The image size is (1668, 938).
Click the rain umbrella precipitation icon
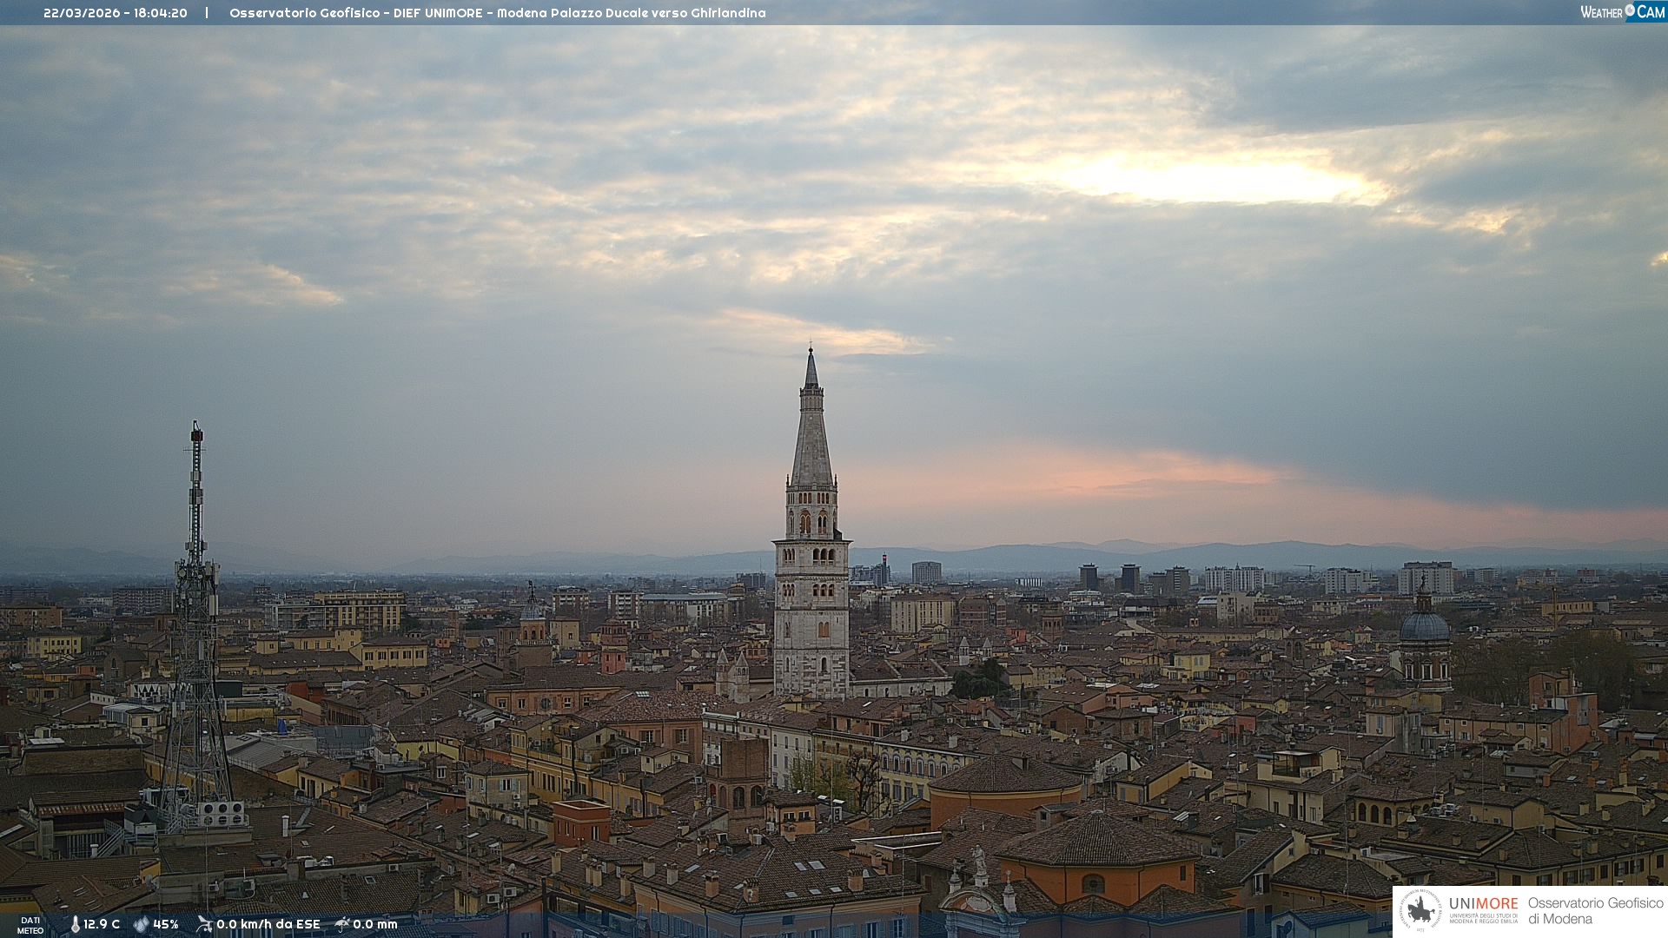coord(342,924)
